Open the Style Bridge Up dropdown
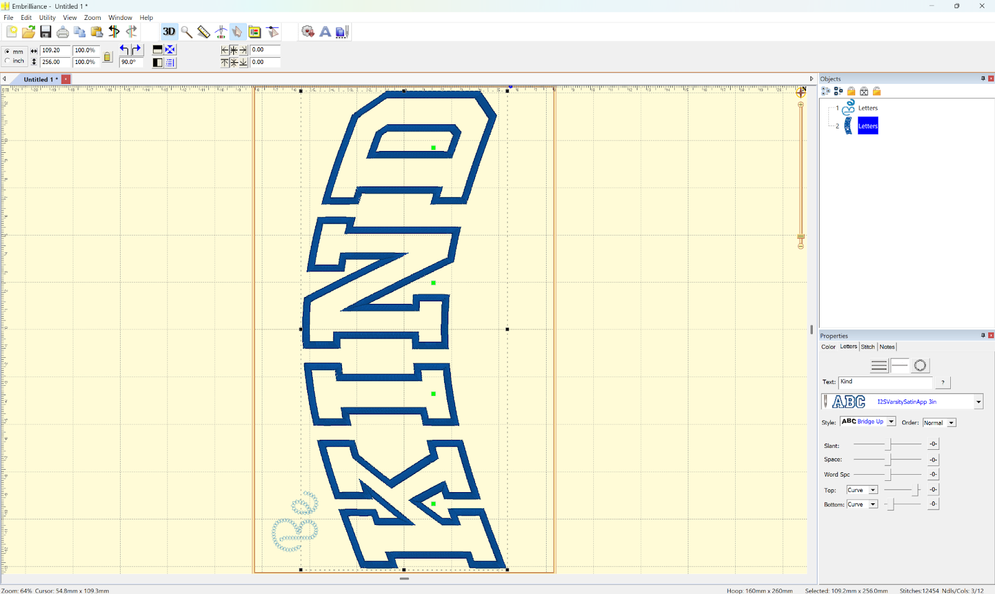The height and width of the screenshot is (594, 995). (891, 422)
